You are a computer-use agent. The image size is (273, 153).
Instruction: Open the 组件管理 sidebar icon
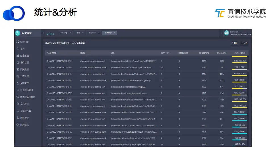coord(18,62)
